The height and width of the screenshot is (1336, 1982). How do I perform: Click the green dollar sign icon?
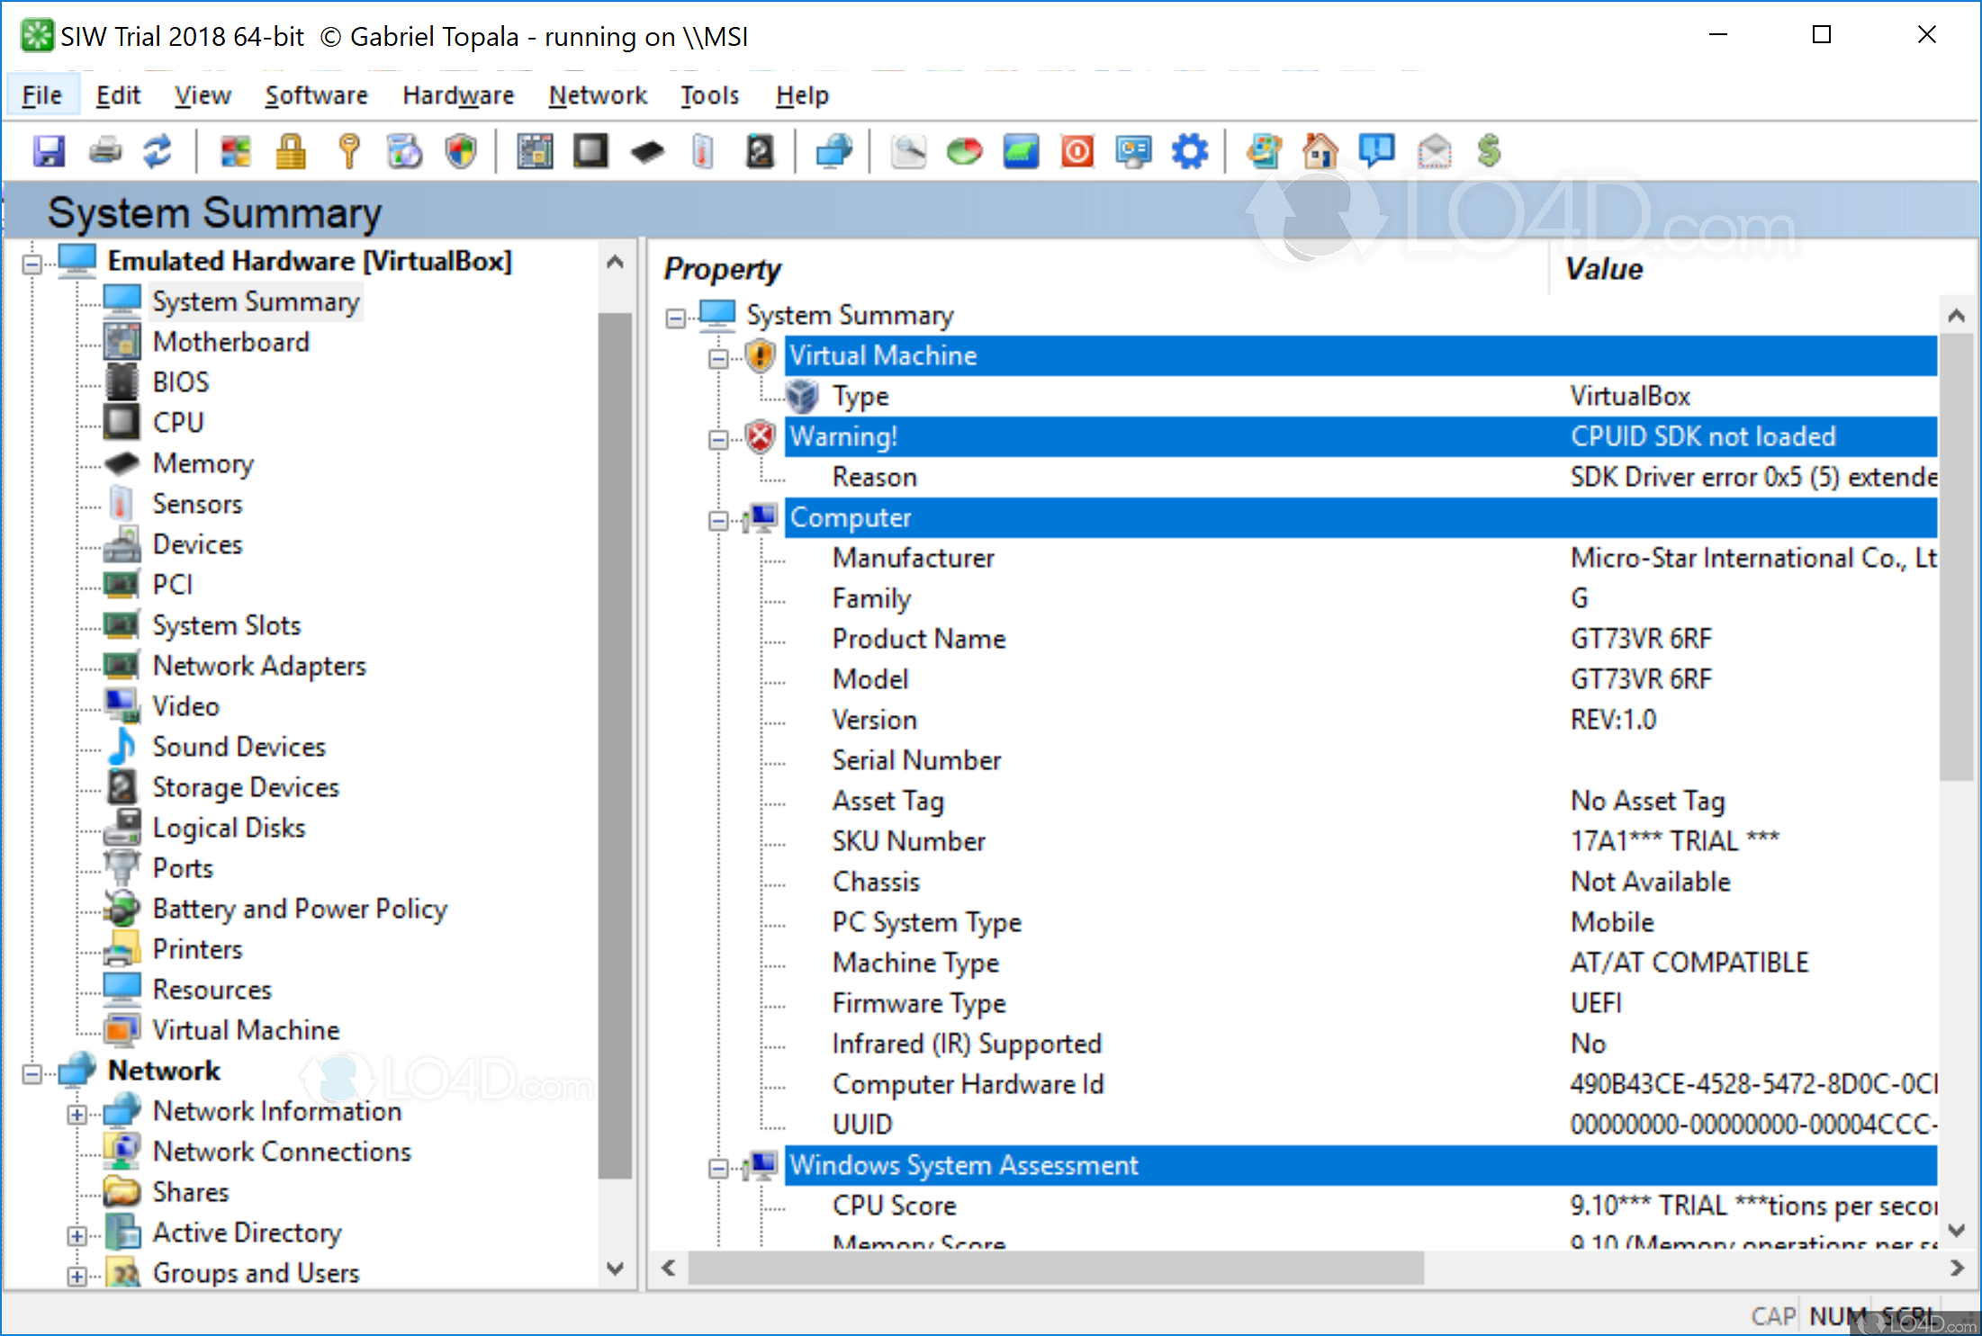(x=1489, y=151)
